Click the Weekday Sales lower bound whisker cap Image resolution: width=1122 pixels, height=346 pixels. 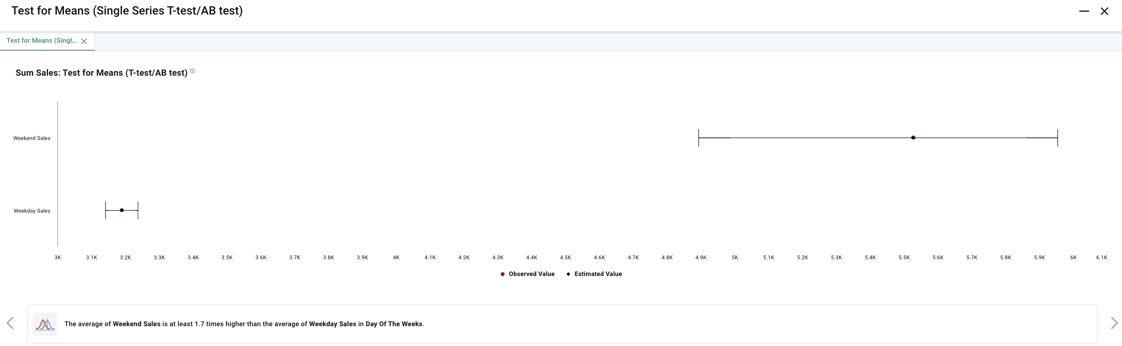(x=106, y=210)
